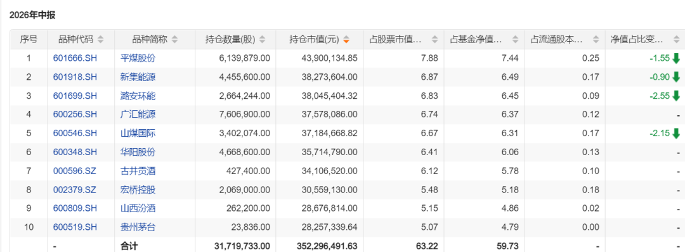Screen dimensions: 685x252
Task: Sort by 占流通股本 column arrows
Action: [x=596, y=40]
